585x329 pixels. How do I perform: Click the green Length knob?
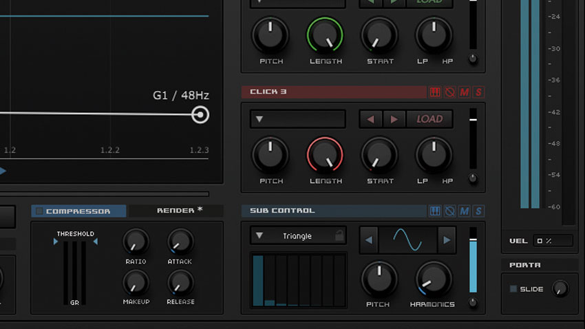coord(325,35)
